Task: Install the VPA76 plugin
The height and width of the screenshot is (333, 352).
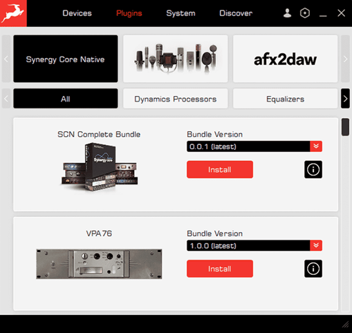Action: (220, 269)
